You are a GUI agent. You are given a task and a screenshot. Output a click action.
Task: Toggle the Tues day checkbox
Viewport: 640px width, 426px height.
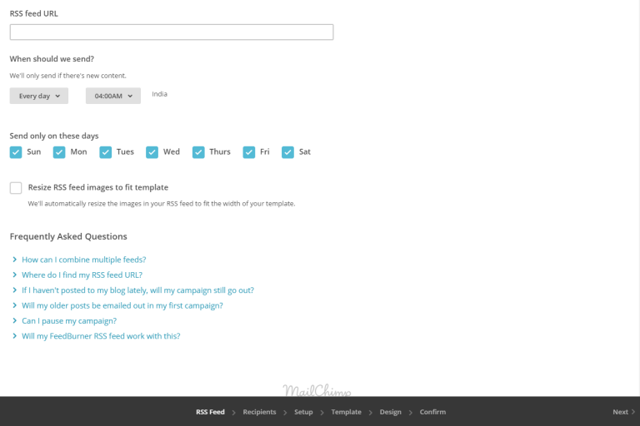tap(106, 152)
